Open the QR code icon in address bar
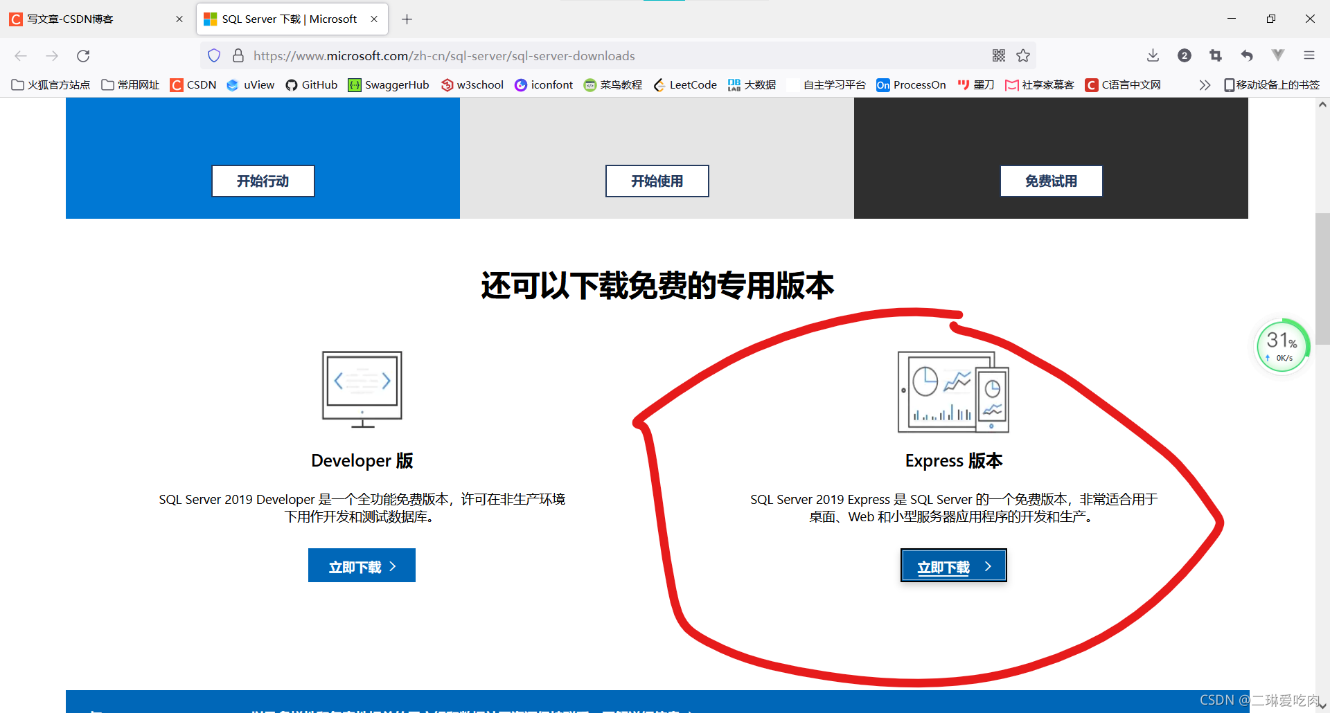This screenshot has height=713, width=1330. pos(999,55)
